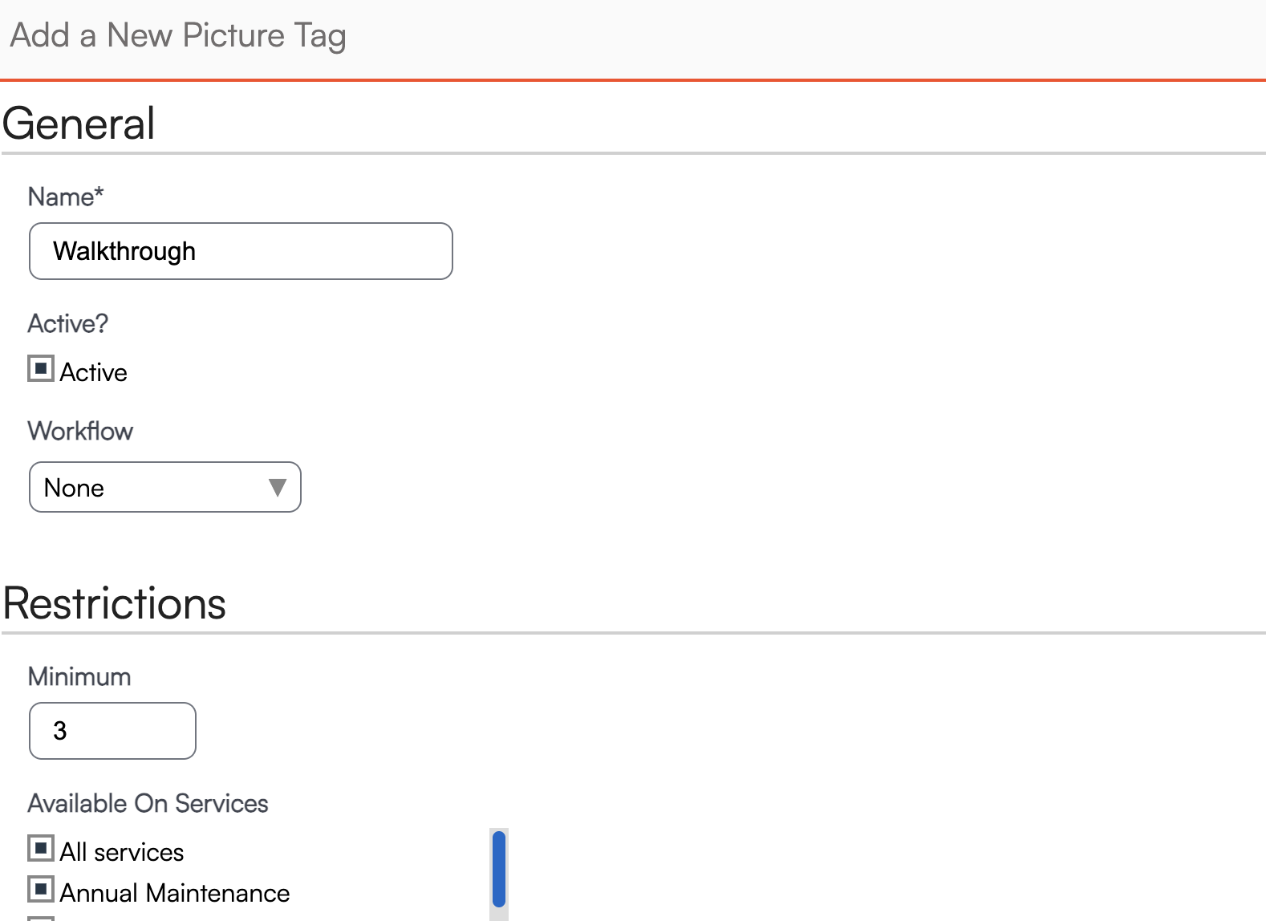Screen dimensions: 1266x921
Task: Click the Workflow field label
Action: click(x=80, y=432)
